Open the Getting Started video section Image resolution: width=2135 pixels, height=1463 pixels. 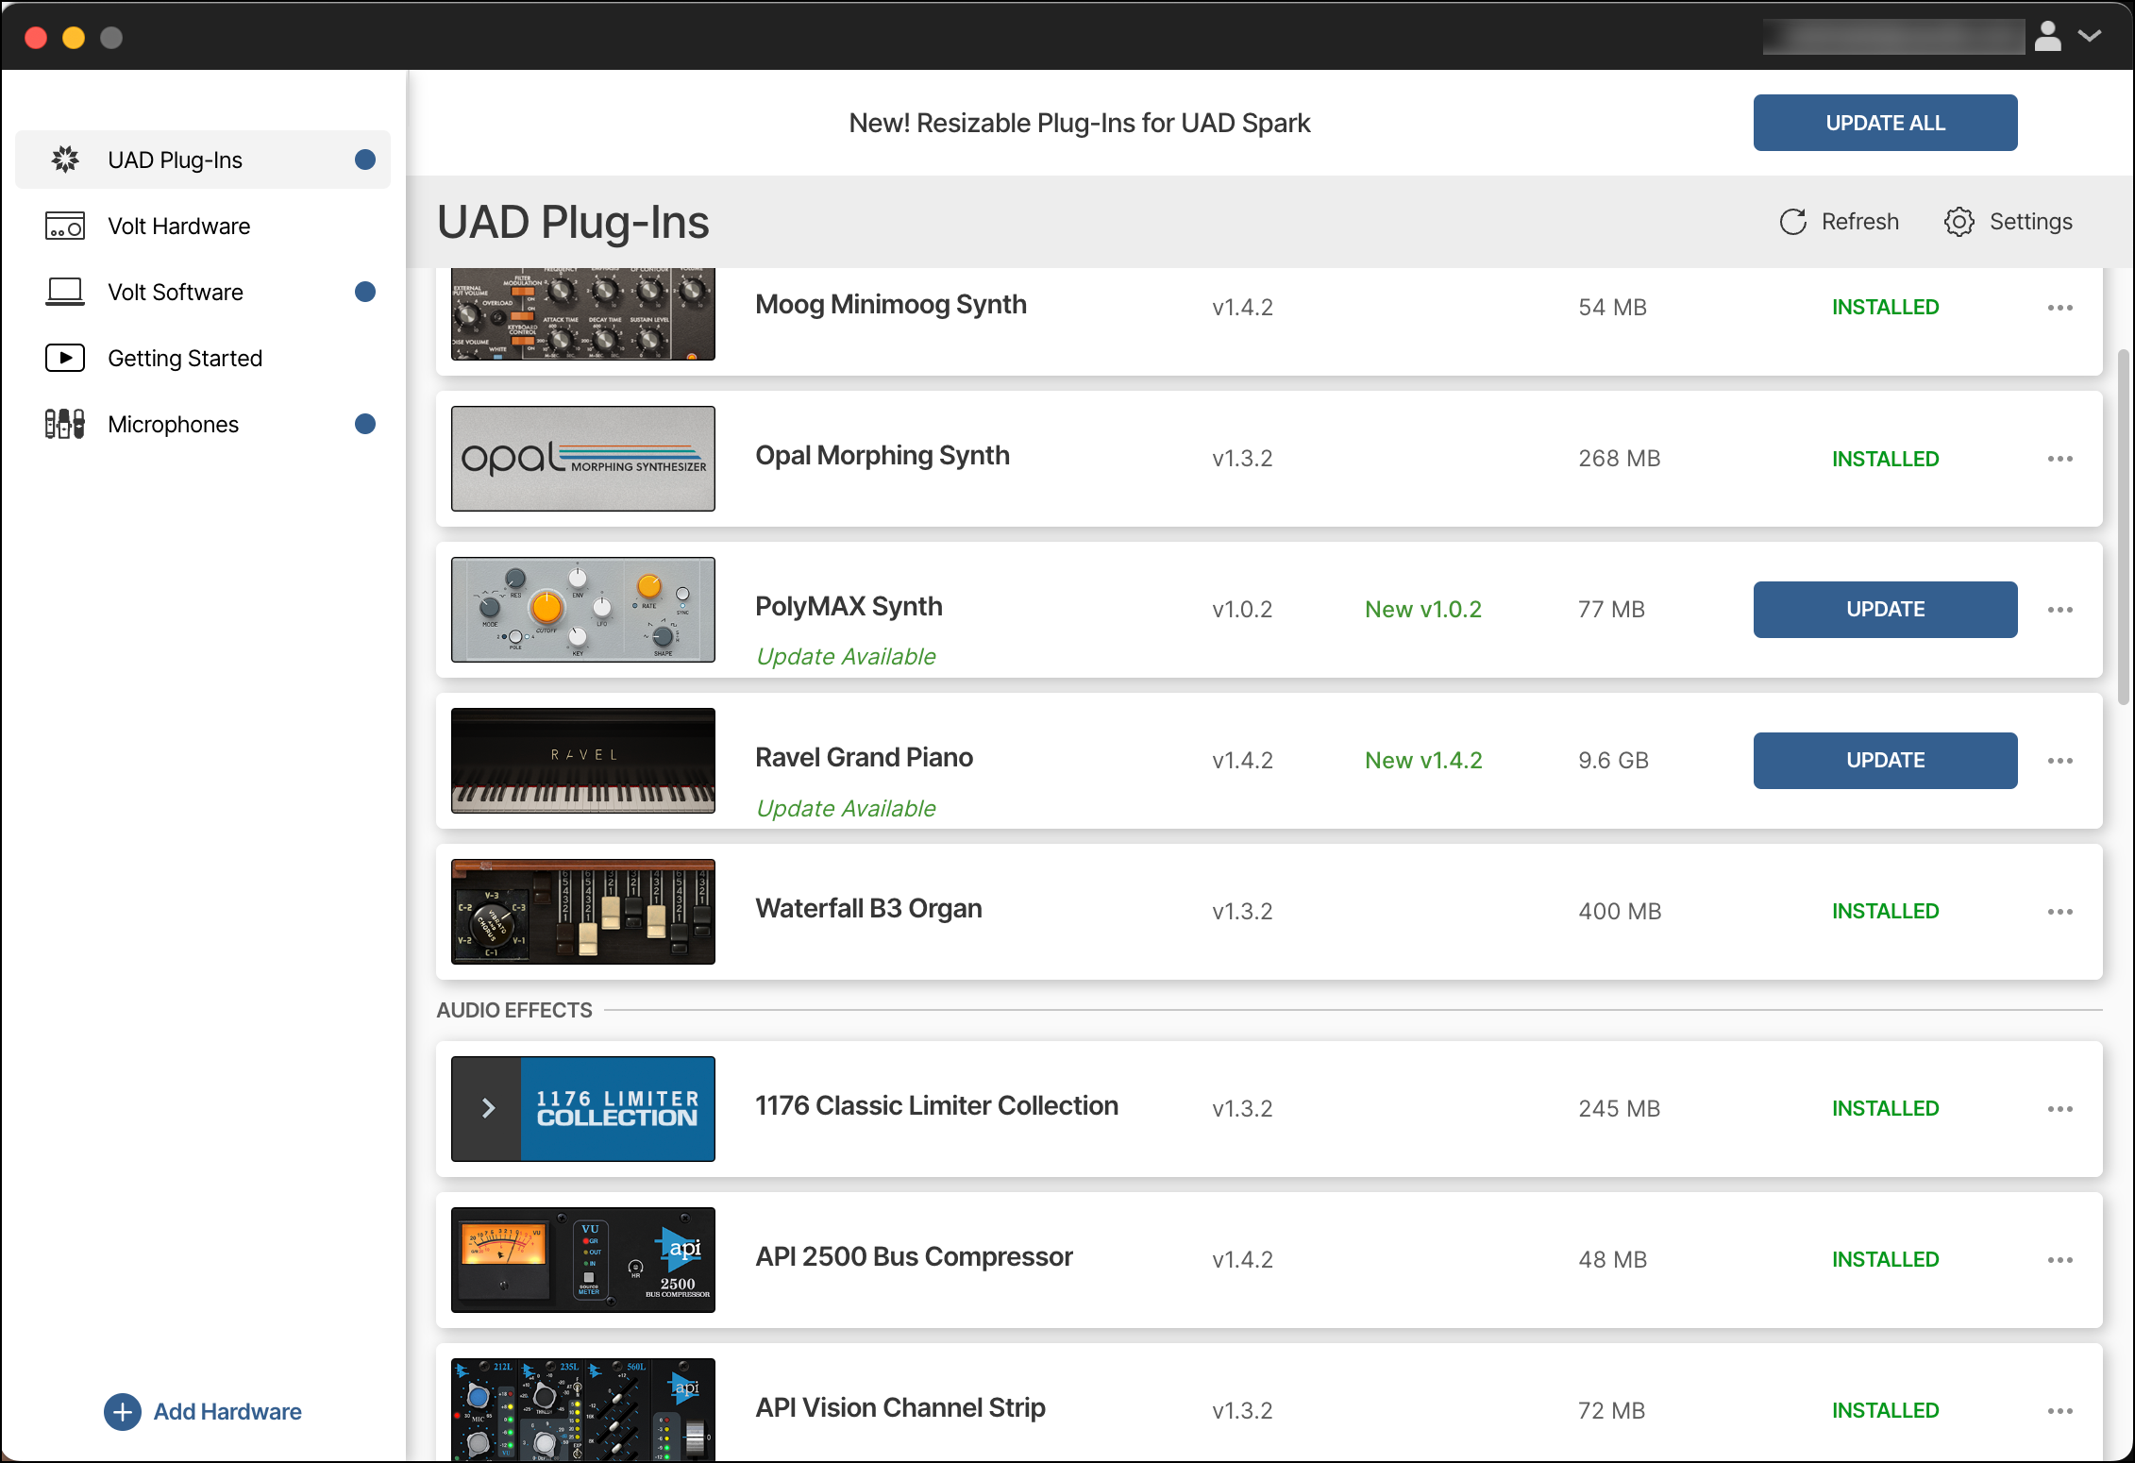(x=64, y=358)
